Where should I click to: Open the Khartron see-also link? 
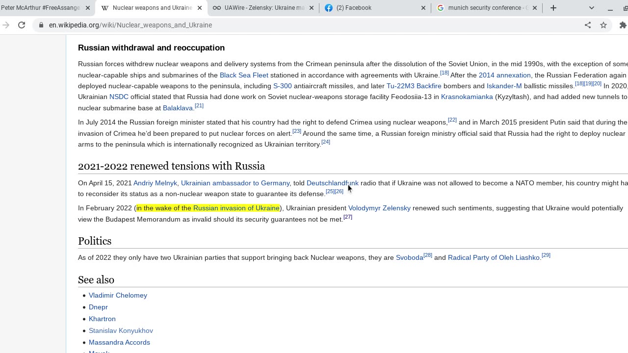coord(102,319)
